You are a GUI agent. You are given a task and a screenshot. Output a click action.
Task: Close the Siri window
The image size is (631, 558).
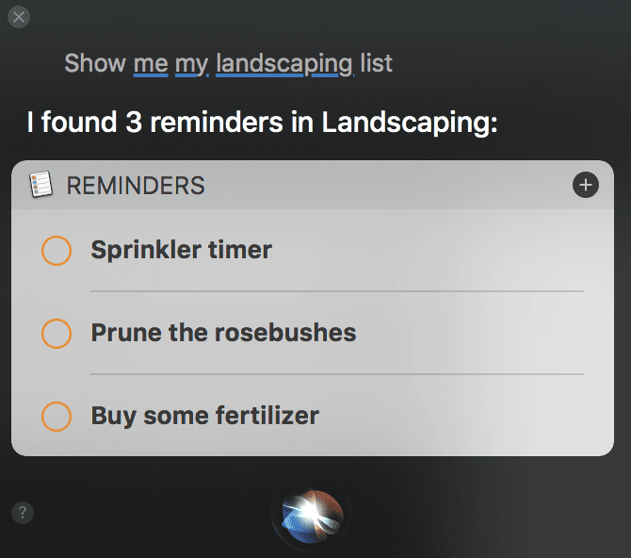pos(19,17)
